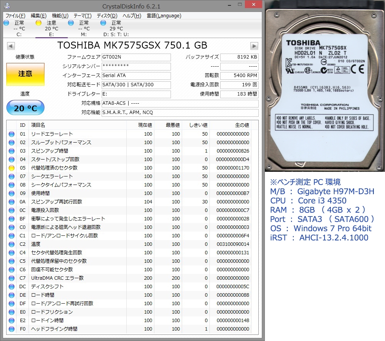Open the ディスク(D) menu
Image resolution: width=385 pixels, height=341 pixels.
tap(107, 16)
